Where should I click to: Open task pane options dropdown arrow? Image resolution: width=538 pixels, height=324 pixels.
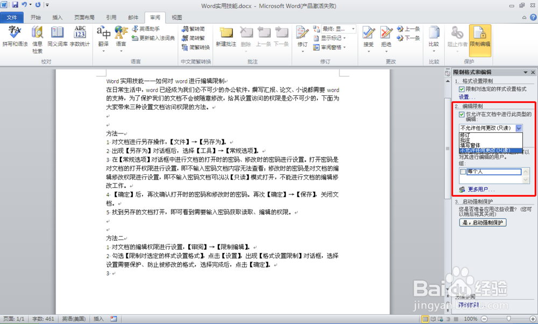pos(525,72)
